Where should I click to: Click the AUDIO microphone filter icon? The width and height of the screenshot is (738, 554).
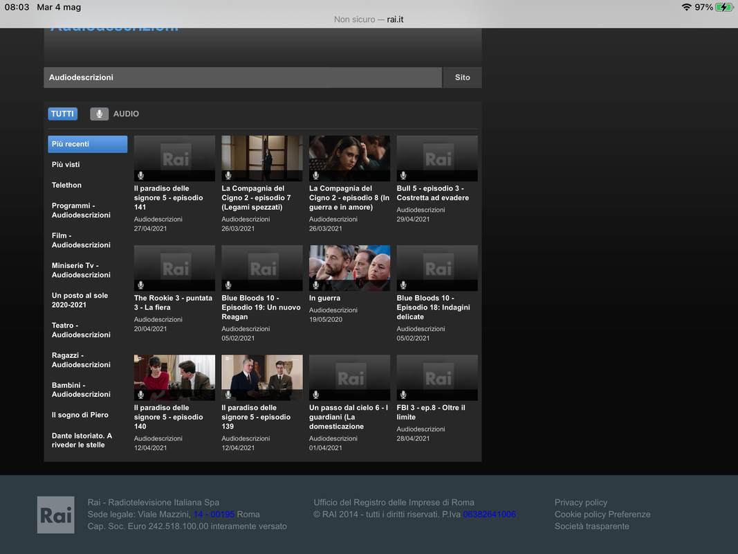pos(100,114)
